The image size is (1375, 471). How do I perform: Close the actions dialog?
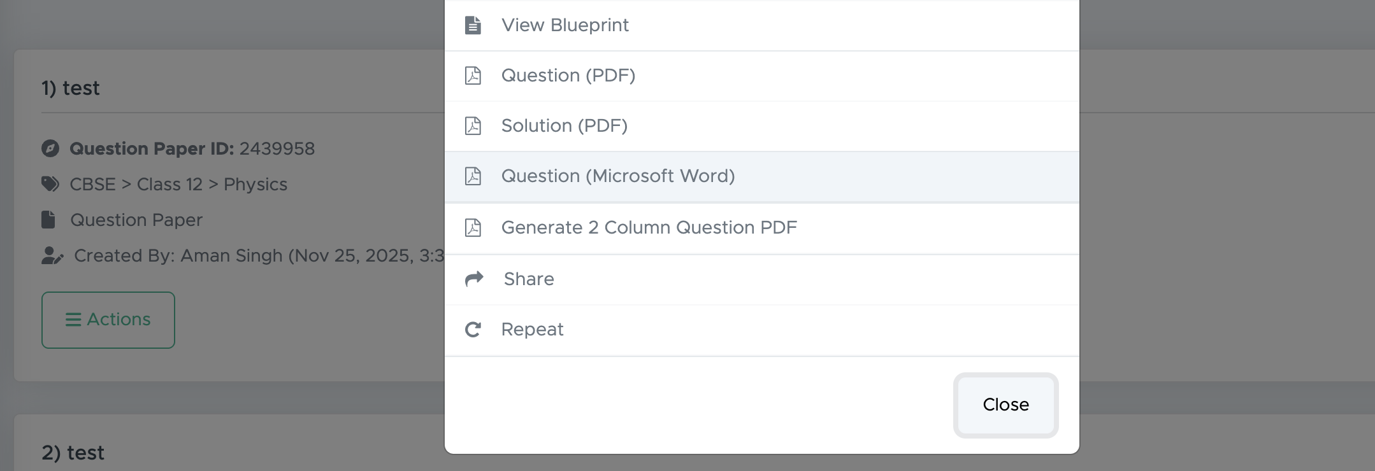point(1005,405)
